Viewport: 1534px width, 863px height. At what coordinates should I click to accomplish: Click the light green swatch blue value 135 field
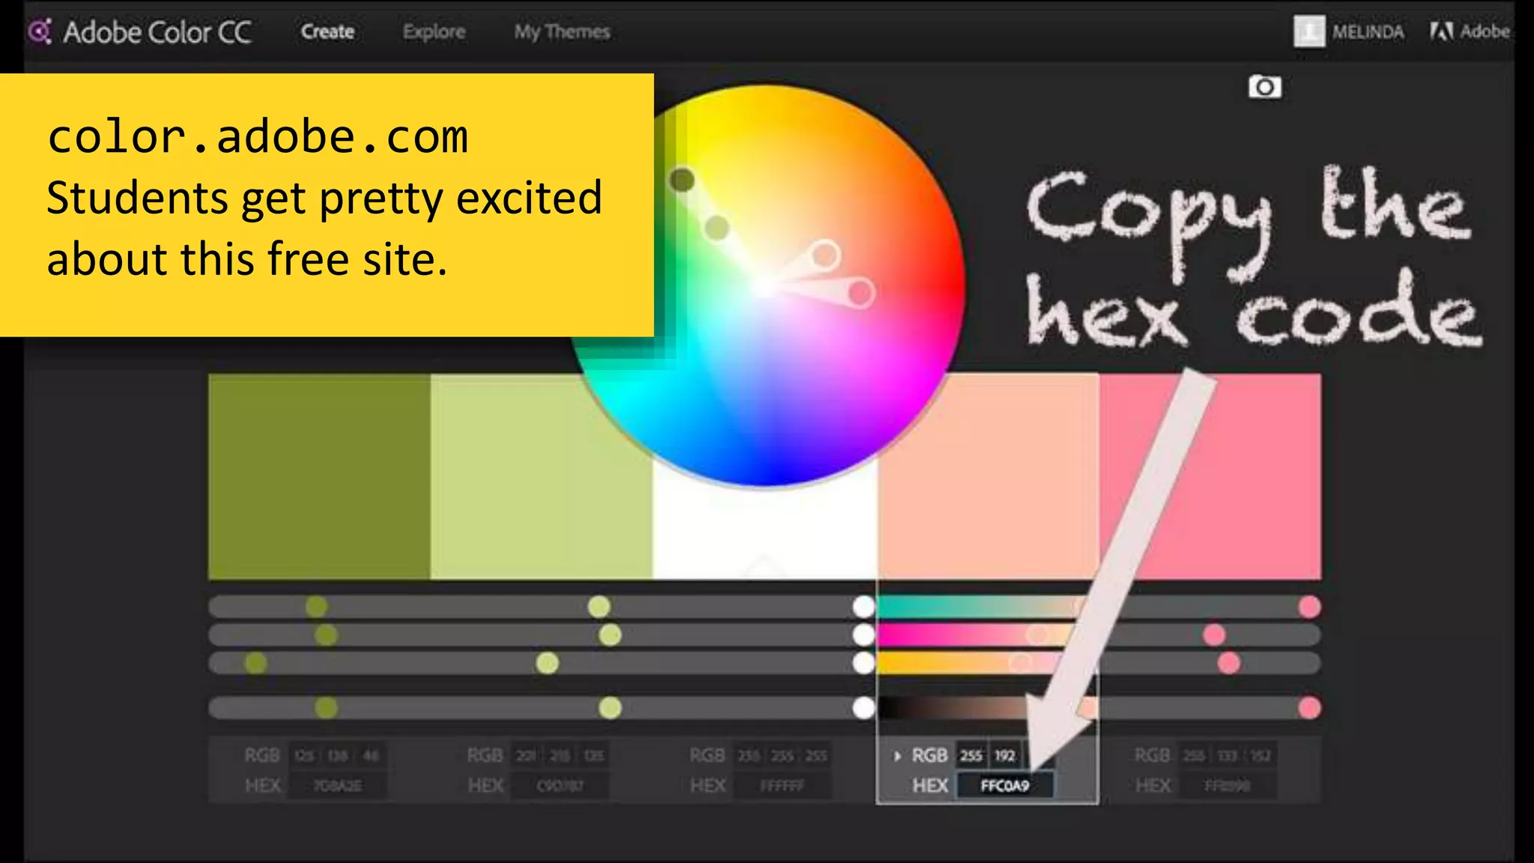(x=594, y=756)
